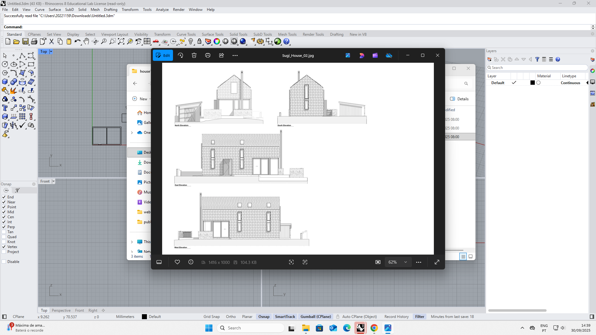Mark Sugi_House_02.jpg as favorite
596x335 pixels.
click(x=177, y=262)
